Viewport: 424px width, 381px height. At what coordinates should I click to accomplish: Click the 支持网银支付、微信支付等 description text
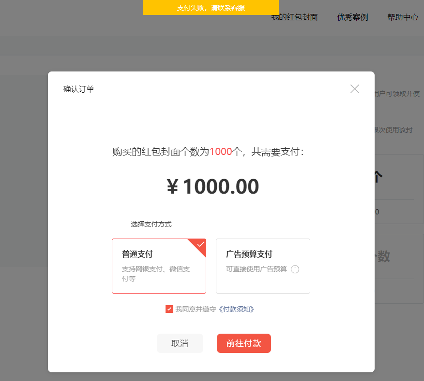click(156, 274)
